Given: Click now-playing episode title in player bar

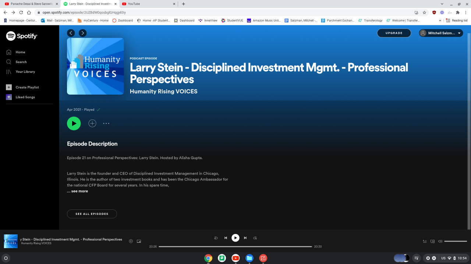Looking at the screenshot, I should coord(71,239).
